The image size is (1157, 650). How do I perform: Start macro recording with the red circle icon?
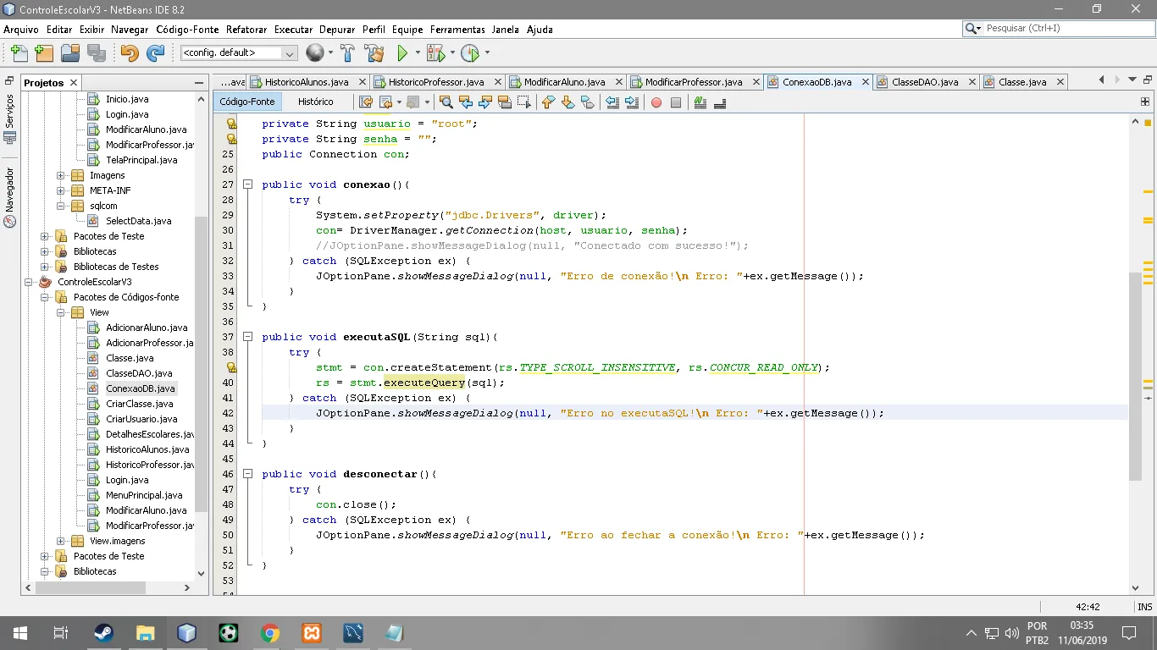(656, 102)
